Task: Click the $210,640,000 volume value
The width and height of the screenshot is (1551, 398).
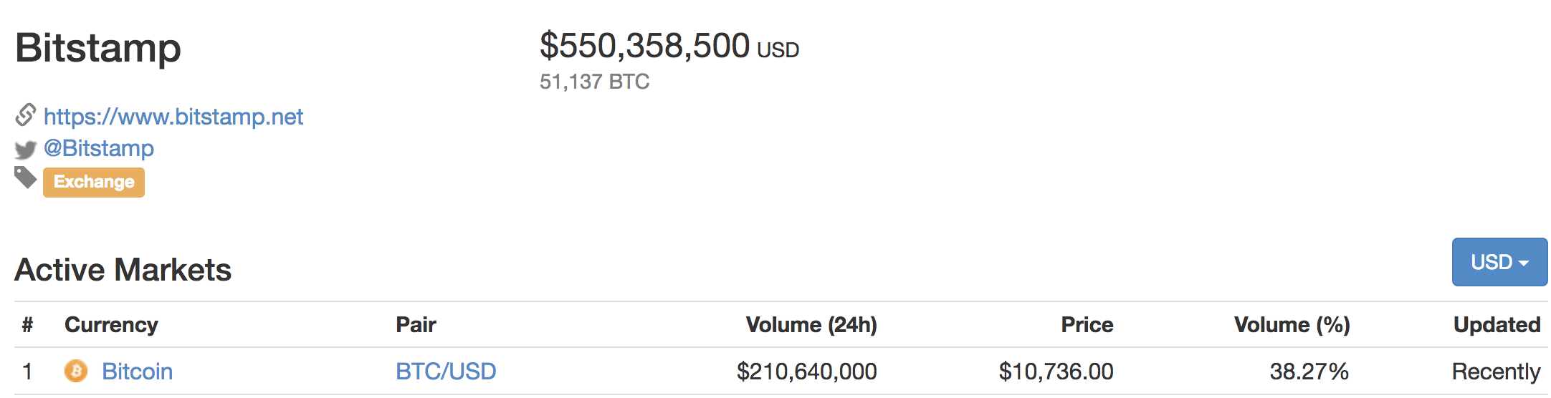Action: pos(806,372)
